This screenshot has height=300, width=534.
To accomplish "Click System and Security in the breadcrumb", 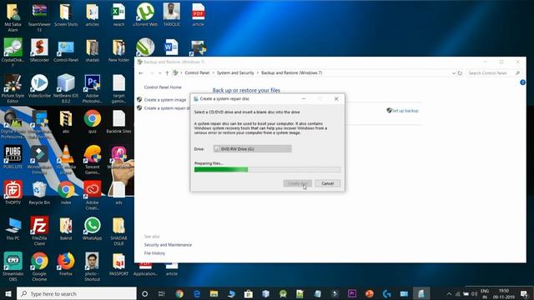I will point(235,72).
